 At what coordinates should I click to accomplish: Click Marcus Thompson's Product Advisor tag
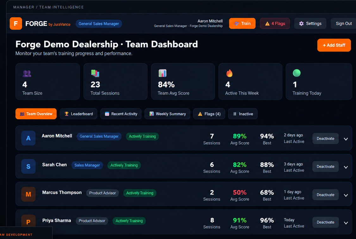pyautogui.click(x=103, y=193)
